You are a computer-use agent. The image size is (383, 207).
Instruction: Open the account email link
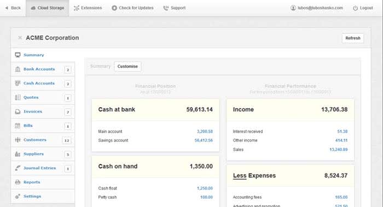pyautogui.click(x=317, y=8)
